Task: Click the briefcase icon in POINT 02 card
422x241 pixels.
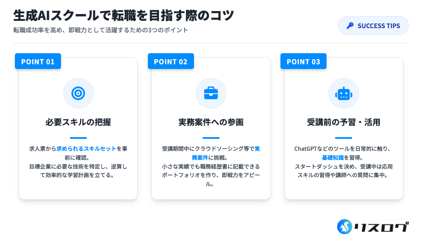Action: tap(211, 93)
